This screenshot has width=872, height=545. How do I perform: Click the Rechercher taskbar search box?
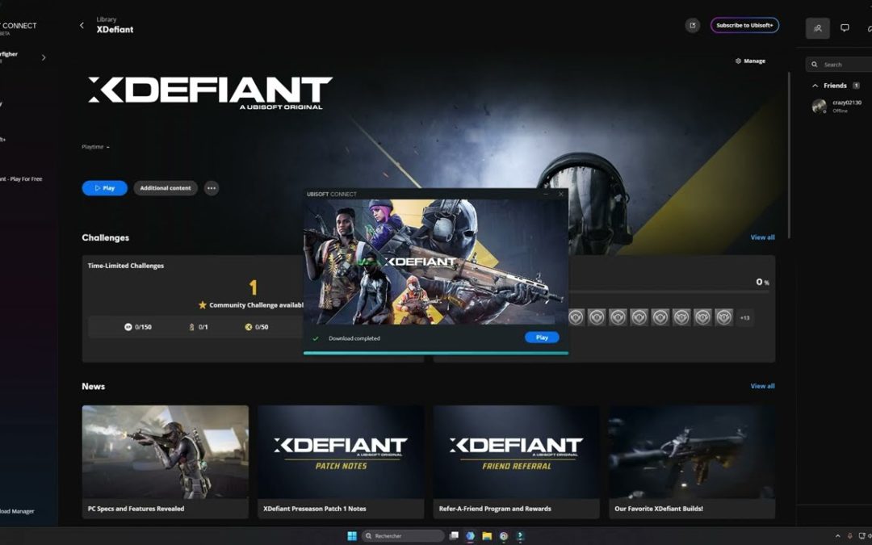tap(403, 535)
